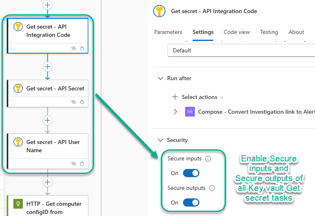Screen dimensions: 315x216
Task: Click lock icon on API User Name card
Action: (x=82, y=163)
